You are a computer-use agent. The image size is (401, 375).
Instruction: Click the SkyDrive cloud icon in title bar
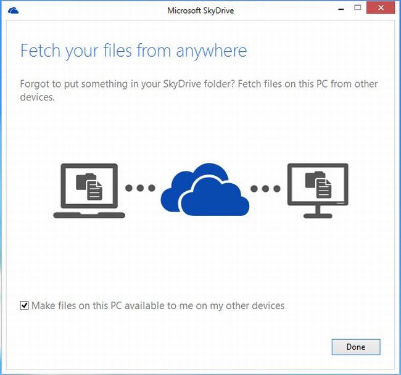14,10
